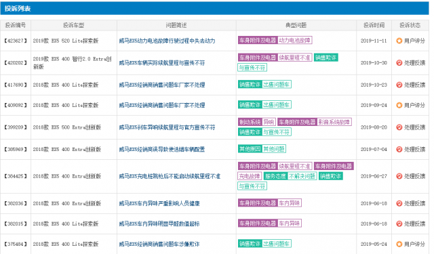Click the 投诉列表 title bar
The image size is (434, 254).
(214, 8)
